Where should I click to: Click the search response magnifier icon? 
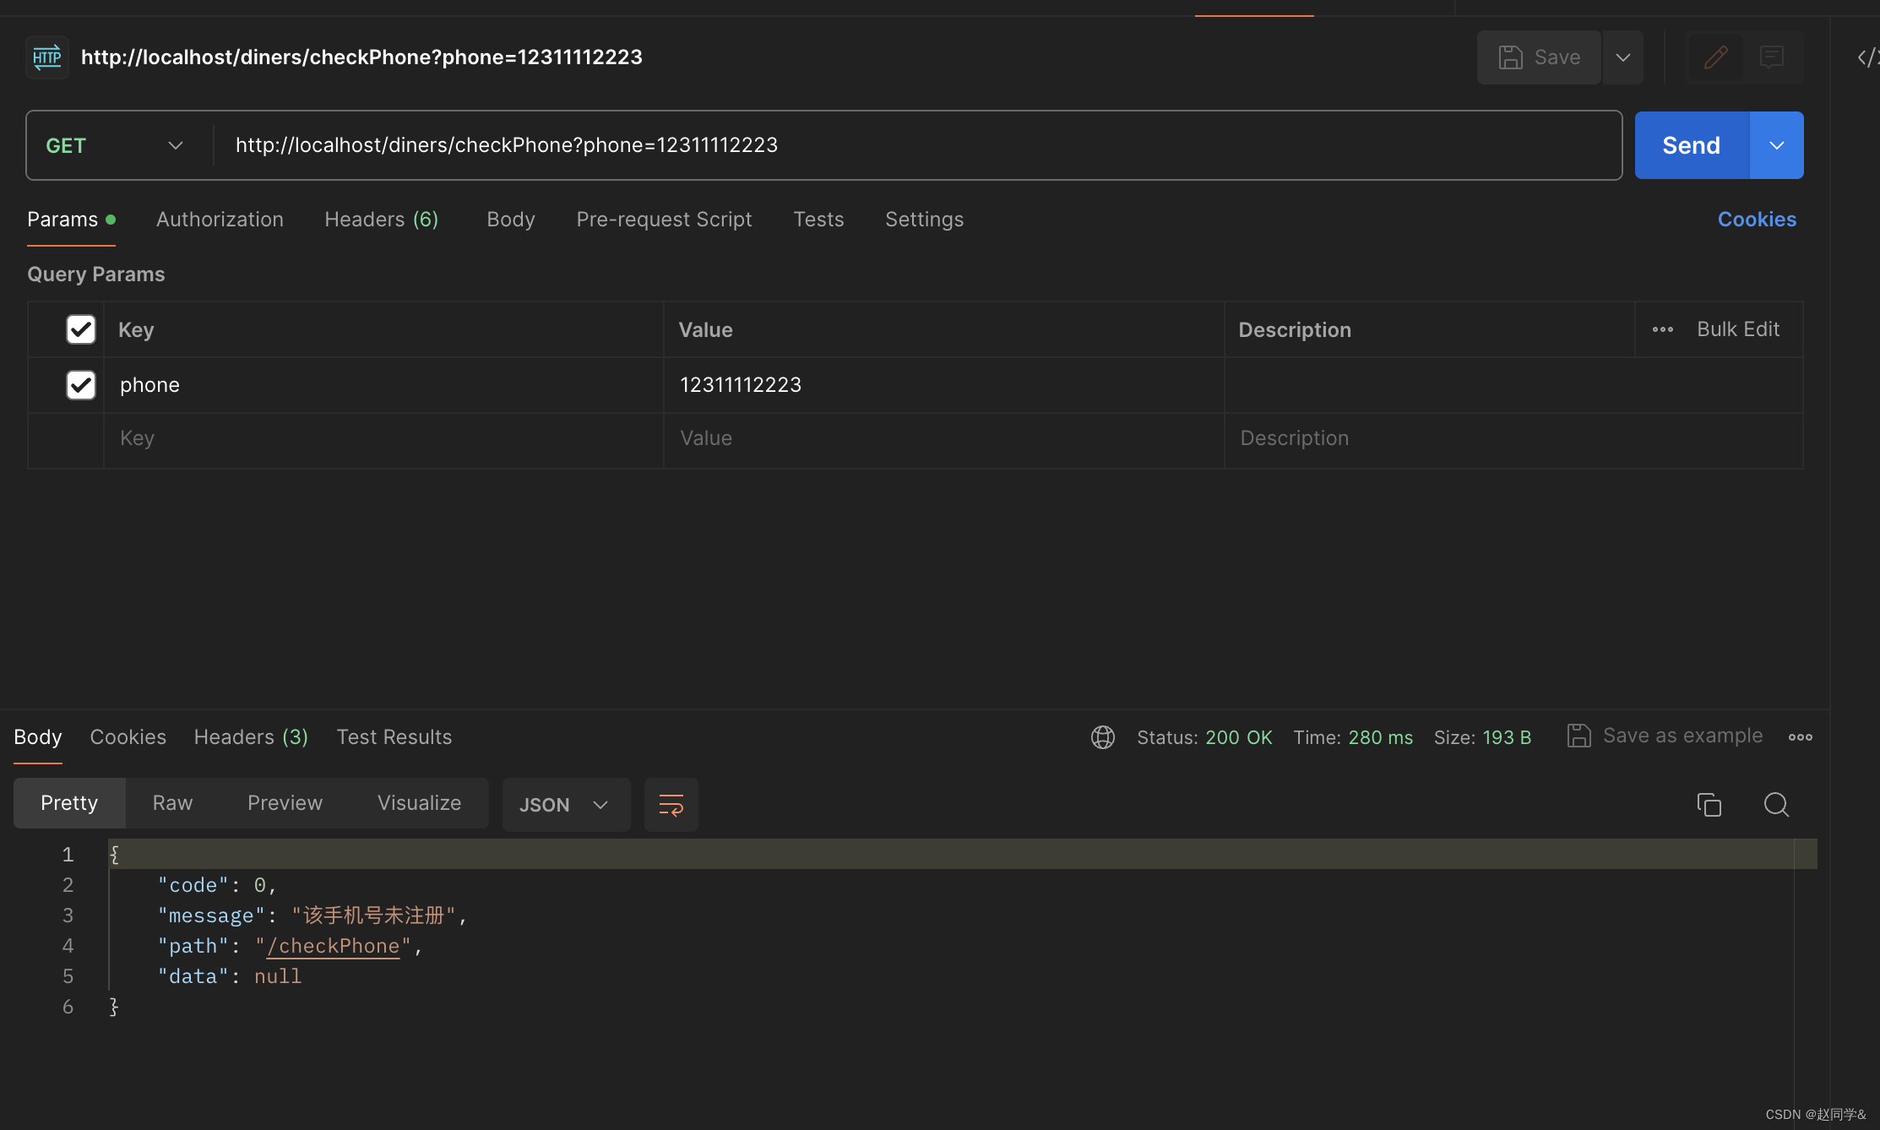coord(1776,805)
